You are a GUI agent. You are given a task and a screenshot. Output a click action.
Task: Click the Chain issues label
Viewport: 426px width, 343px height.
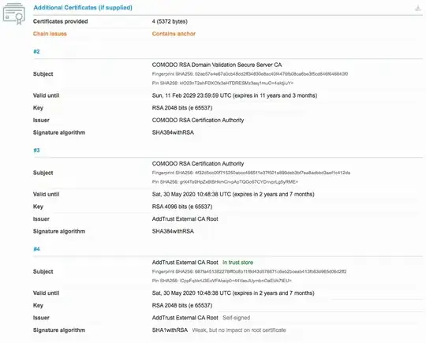(x=50, y=34)
